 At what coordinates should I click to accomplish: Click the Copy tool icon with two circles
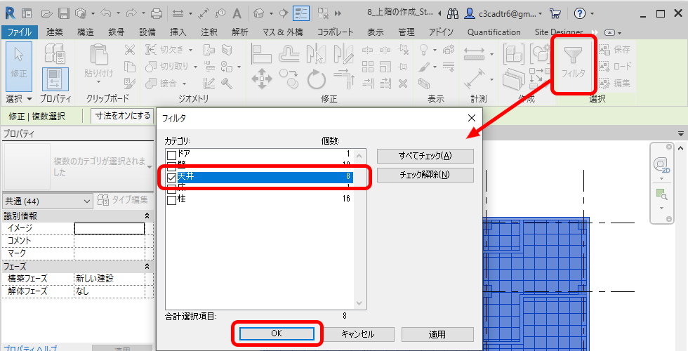289,78
